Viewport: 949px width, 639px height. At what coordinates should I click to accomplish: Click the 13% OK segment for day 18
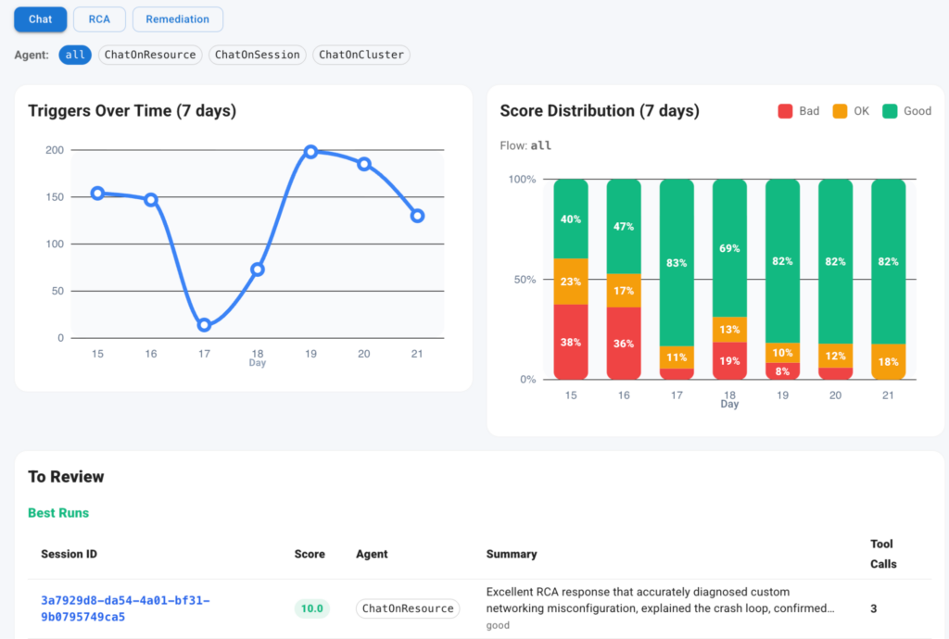click(729, 330)
